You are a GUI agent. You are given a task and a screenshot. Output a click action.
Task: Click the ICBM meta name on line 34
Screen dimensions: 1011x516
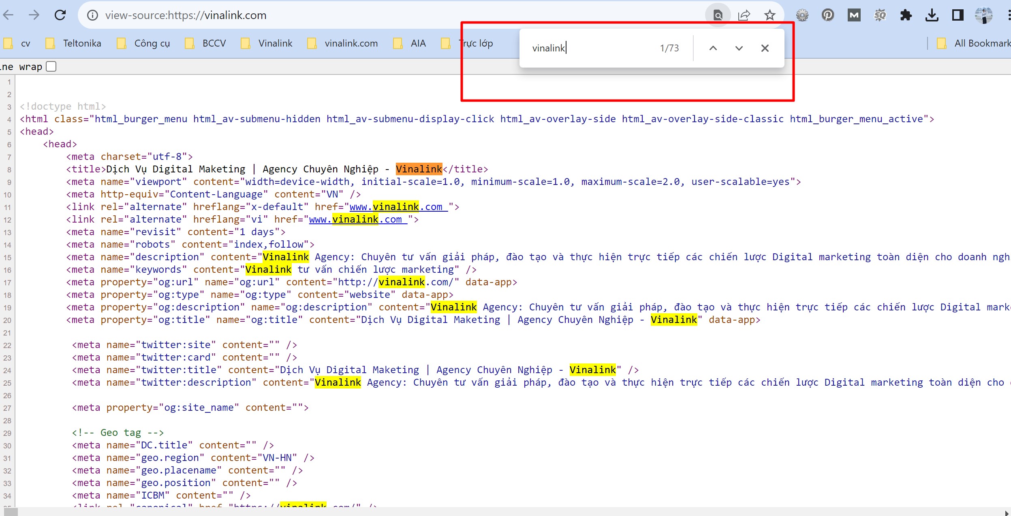[153, 495]
